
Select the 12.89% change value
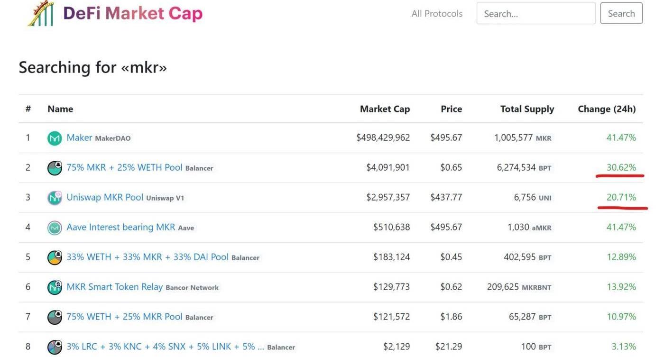click(621, 257)
